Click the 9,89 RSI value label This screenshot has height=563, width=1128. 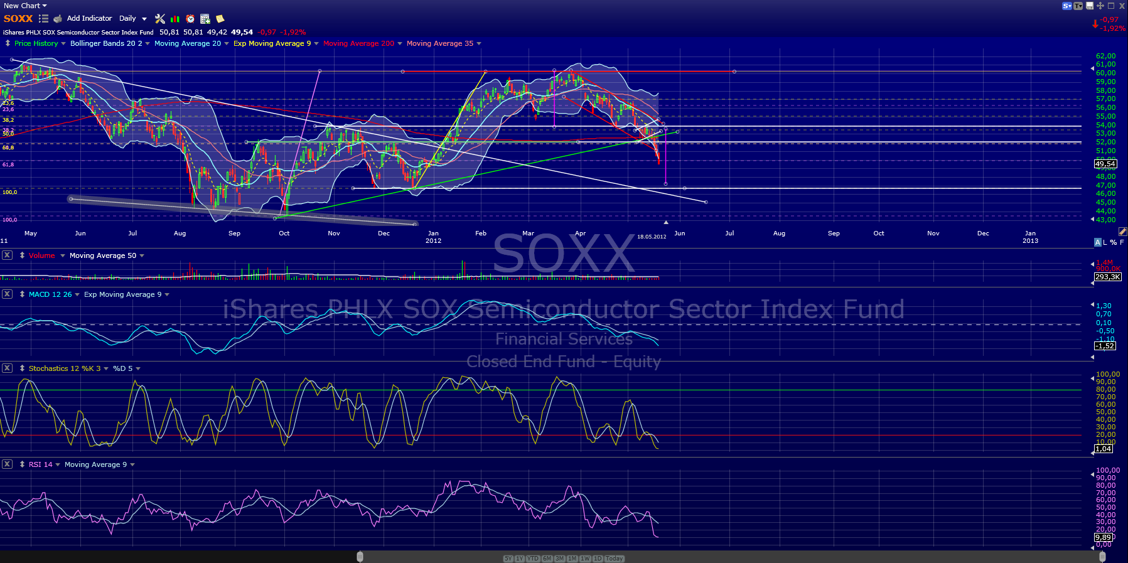tap(1104, 537)
